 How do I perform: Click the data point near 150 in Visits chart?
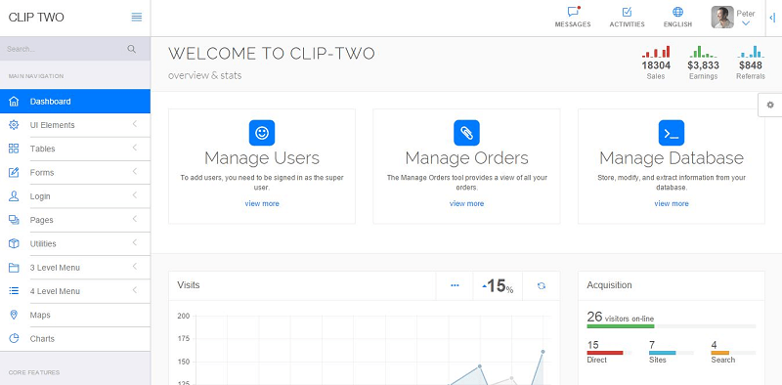pyautogui.click(x=480, y=366)
